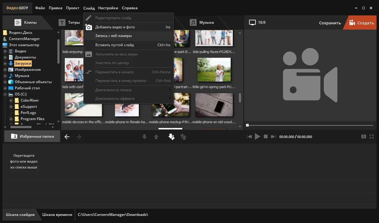
Task: Select the Видео folder
Action: tap(20, 51)
